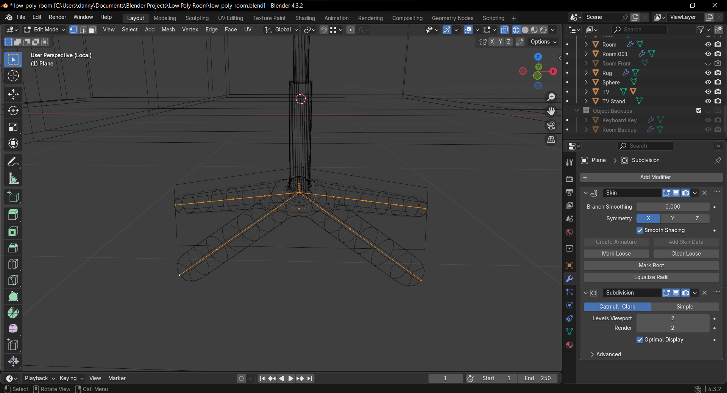Switch to the Shading workspace tab
The width and height of the screenshot is (727, 393).
305,18
